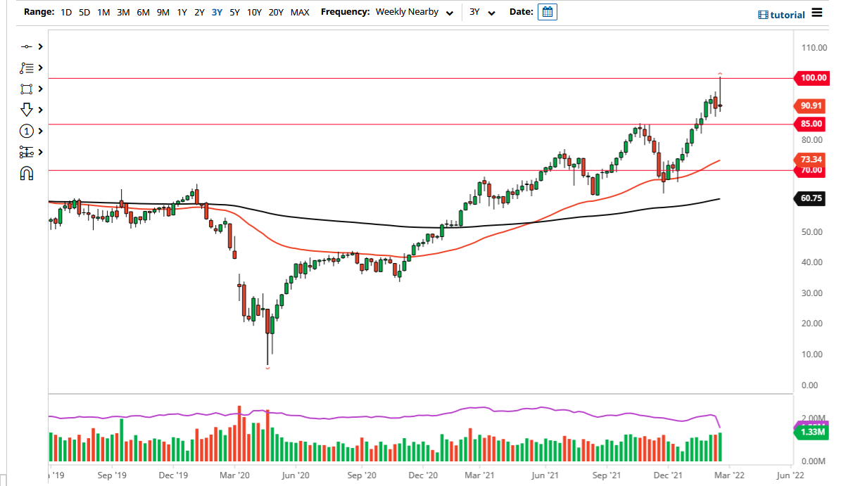Open the hamburger menu
The image size is (841, 486).
click(816, 13)
